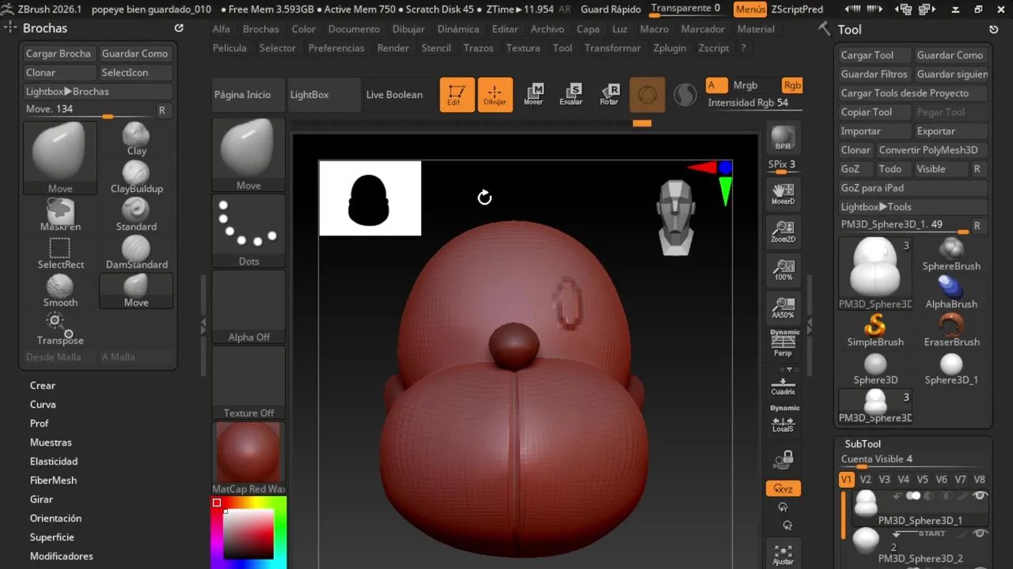Image resolution: width=1013 pixels, height=569 pixels.
Task: Open the Material menu
Action: (x=756, y=29)
